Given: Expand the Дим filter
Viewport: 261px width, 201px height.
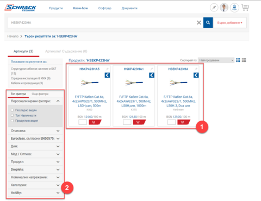Looking at the screenshot, I should click(35, 146).
